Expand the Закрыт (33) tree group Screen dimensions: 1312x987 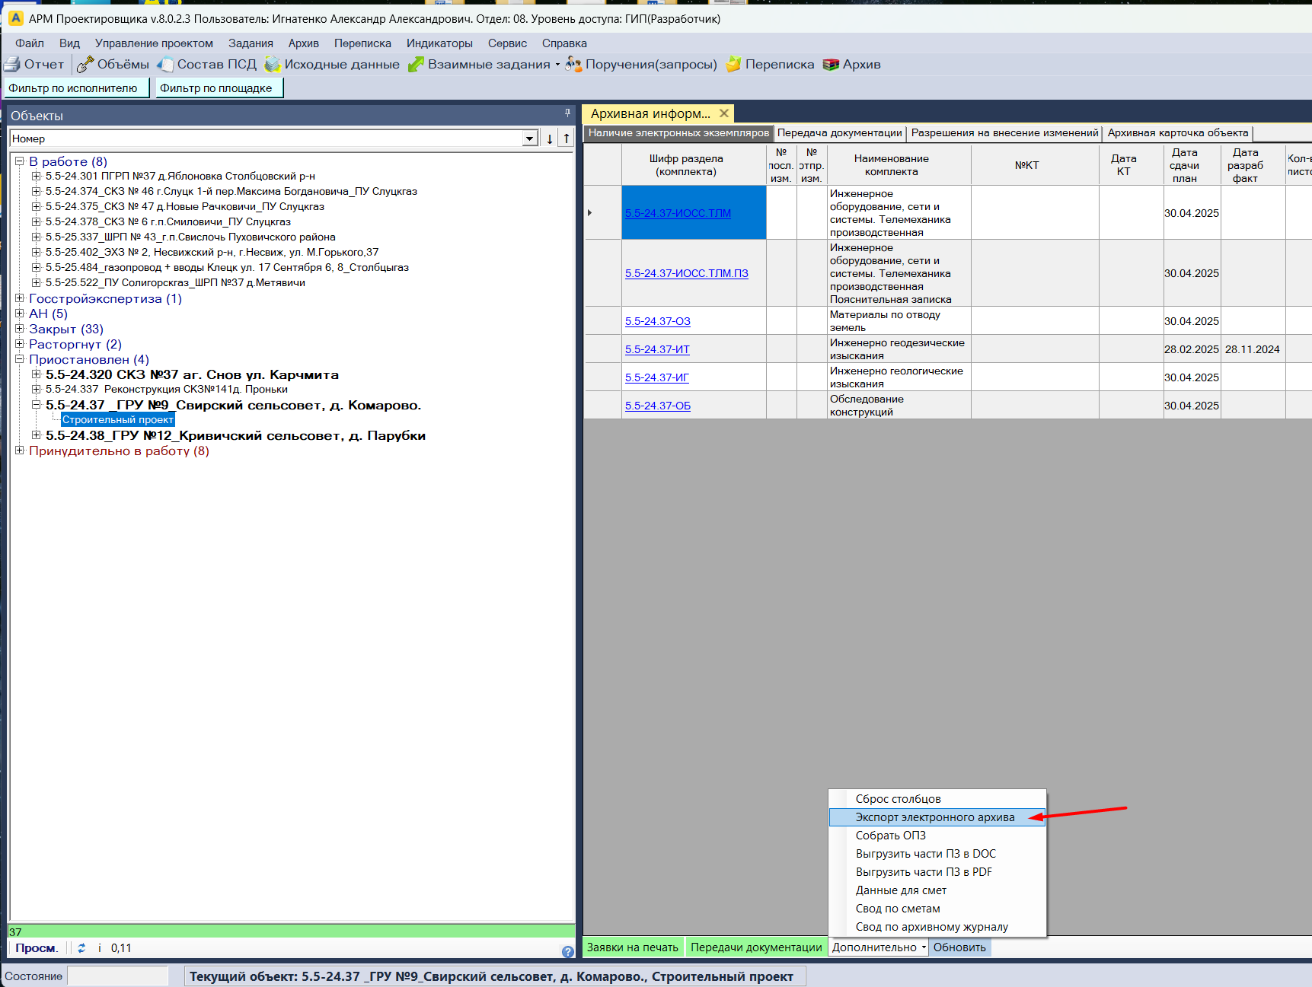click(x=20, y=329)
